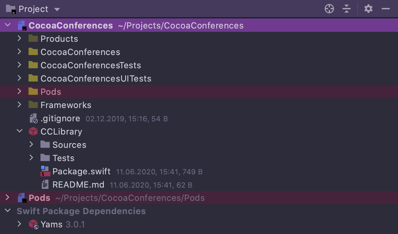Open the Project view dropdown arrow

pos(57,9)
